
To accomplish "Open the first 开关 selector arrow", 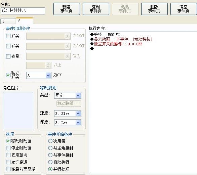I will pos(67,36).
